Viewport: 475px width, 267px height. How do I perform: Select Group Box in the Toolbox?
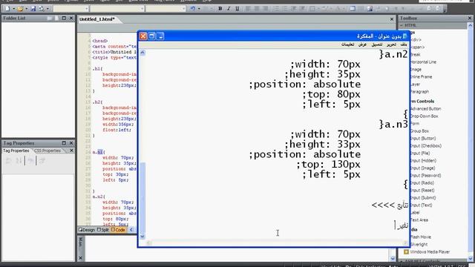pyautogui.click(x=419, y=131)
